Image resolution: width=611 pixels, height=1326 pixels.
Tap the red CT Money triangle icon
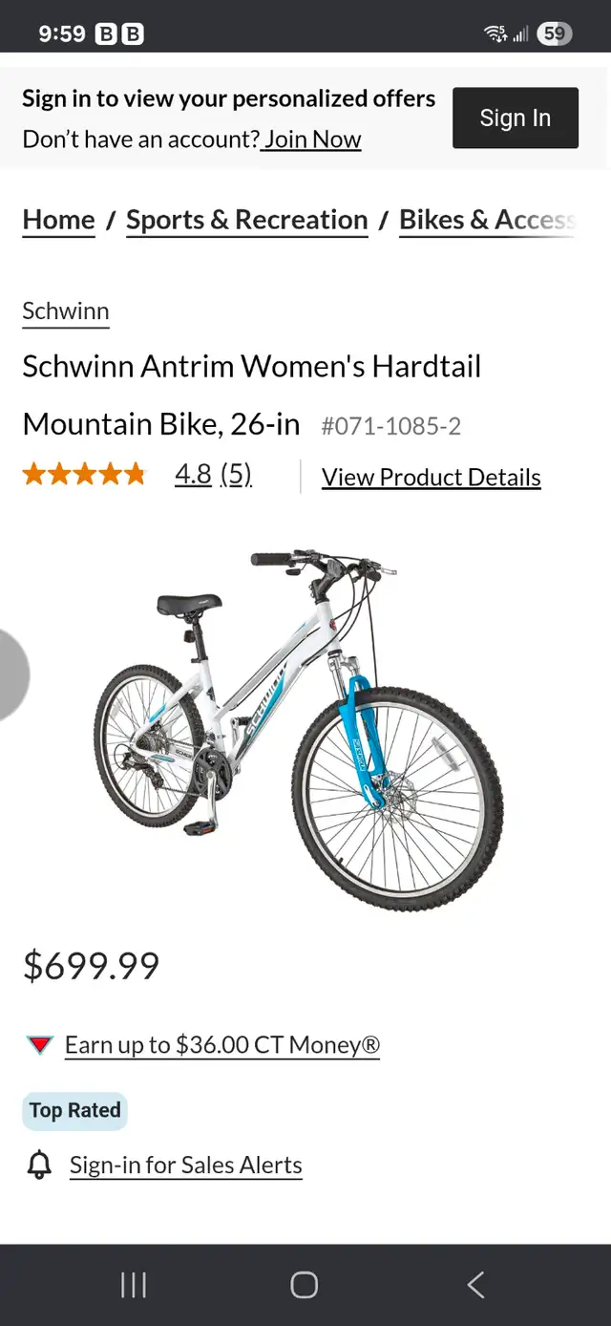[x=39, y=1045]
